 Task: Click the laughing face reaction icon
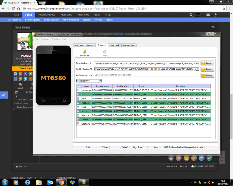[x=186, y=158]
